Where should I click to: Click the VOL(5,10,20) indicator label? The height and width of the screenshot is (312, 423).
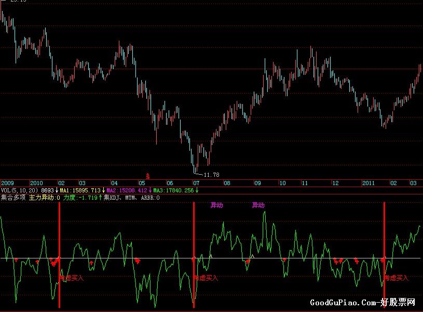pos(20,191)
